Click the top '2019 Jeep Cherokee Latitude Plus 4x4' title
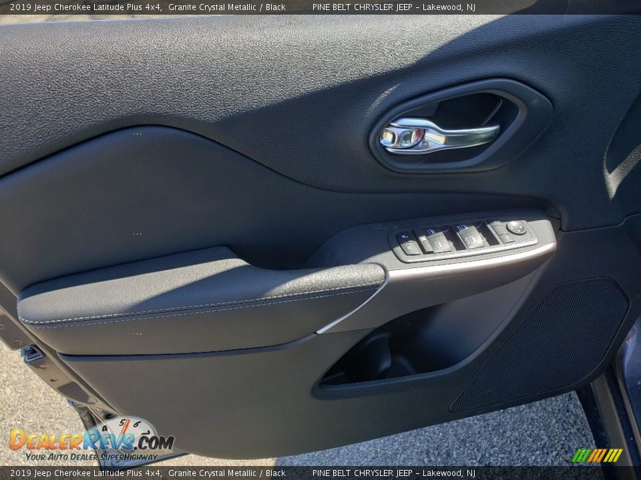 85,7
